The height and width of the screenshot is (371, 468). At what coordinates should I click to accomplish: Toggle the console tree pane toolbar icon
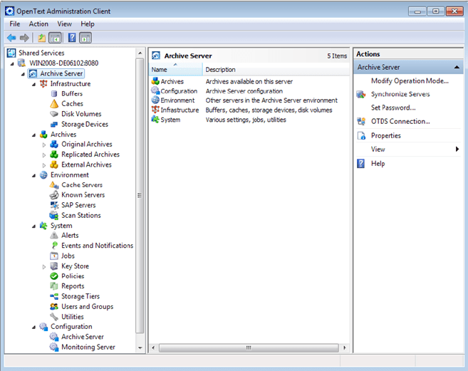56,38
